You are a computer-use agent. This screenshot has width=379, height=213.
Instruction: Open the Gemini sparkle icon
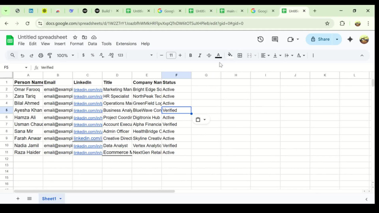tap(350, 39)
